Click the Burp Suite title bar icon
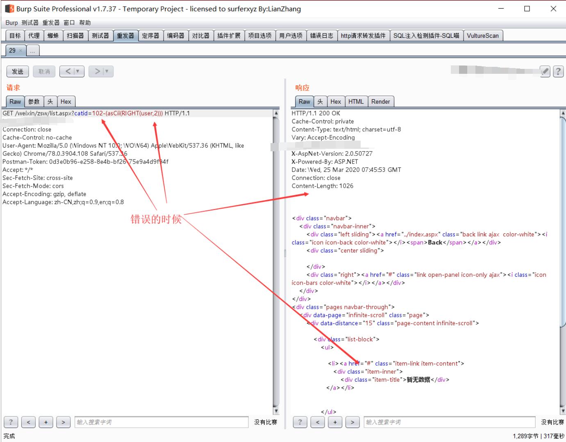Screen dimensions: 566x442 point(9,9)
